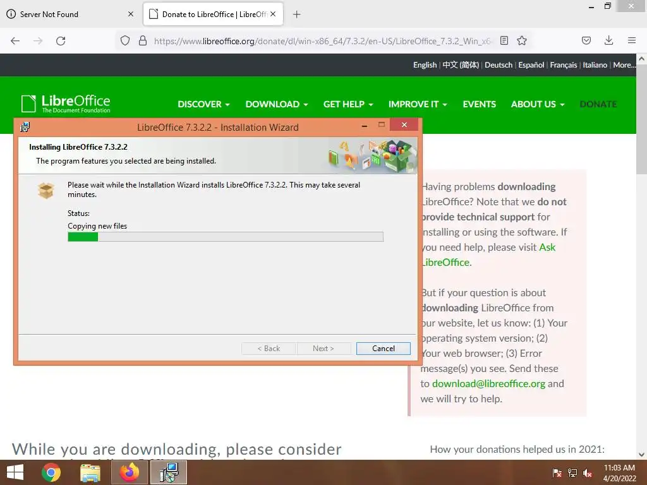The width and height of the screenshot is (647, 485).
Task: Switch site language to Deutsch
Action: 499,65
